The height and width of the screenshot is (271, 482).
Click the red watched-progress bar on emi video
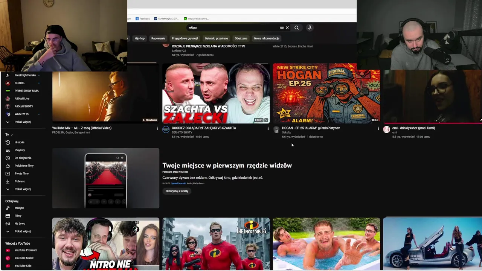coord(432,123)
